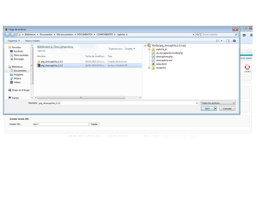This screenshot has height=197, width=263.
Task: Click the Archivo WinRAR ZIP type cell
Action: [x=118, y=65]
